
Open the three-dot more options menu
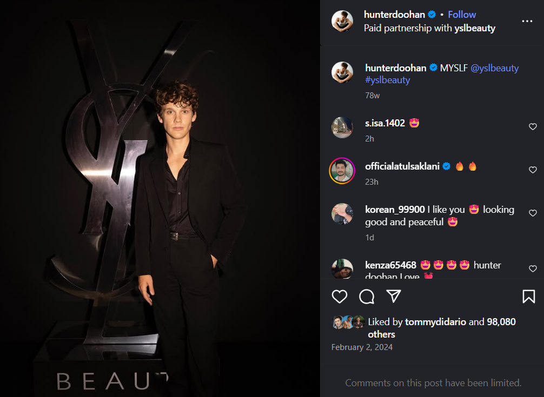[x=527, y=21]
